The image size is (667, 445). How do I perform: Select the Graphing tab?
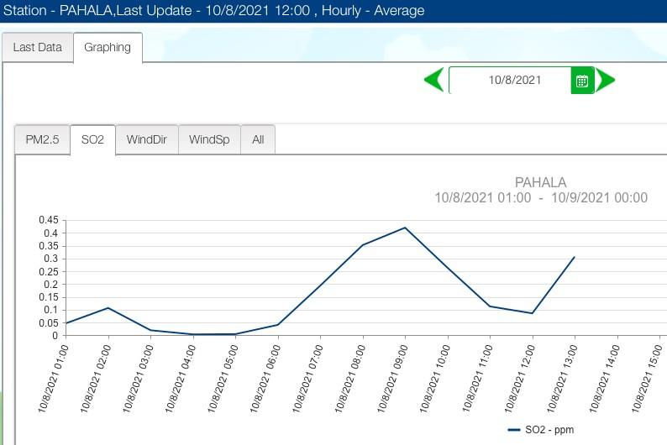(108, 47)
